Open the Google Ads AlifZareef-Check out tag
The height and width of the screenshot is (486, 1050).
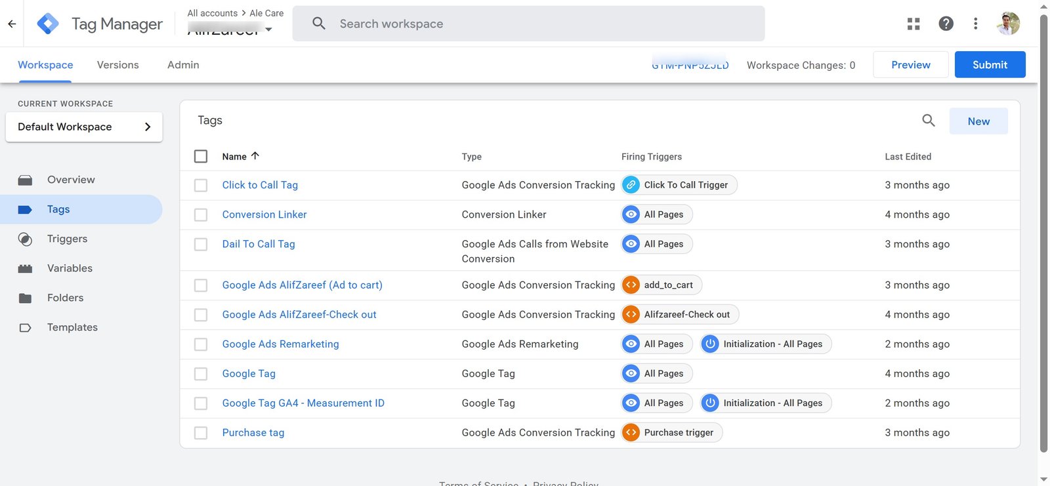click(299, 314)
